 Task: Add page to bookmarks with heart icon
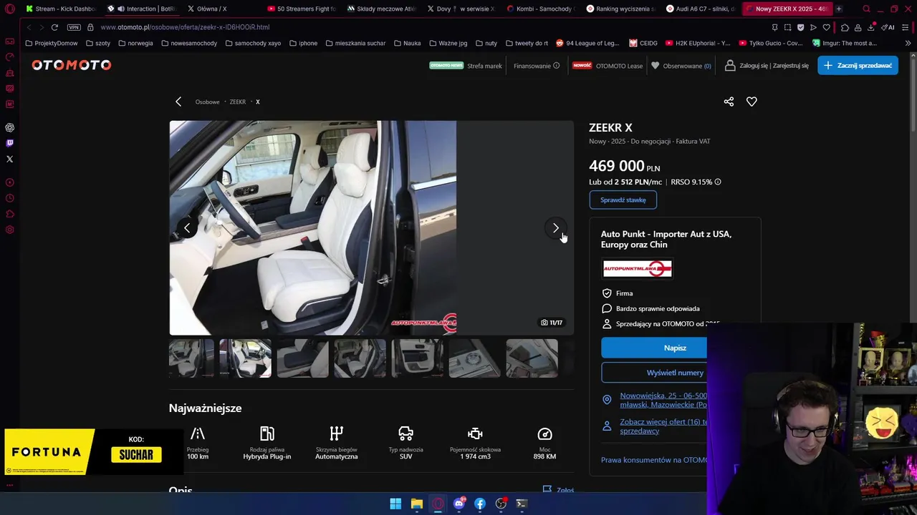(x=826, y=27)
